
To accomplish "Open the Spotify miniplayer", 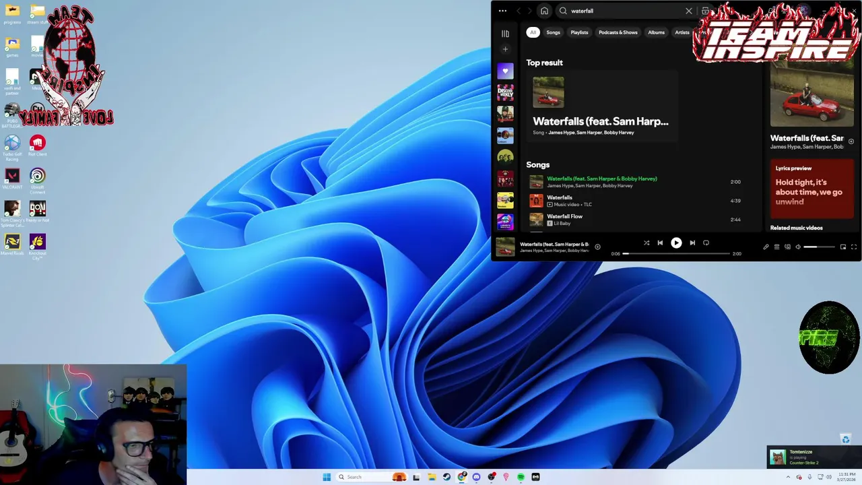I will 842,247.
